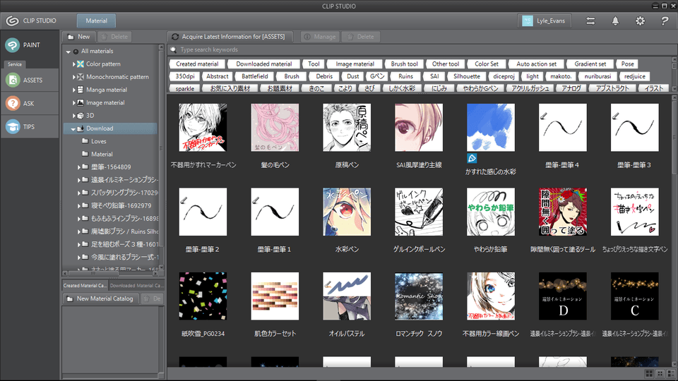
Task: Switch to detailed list view
Action: pyautogui.click(x=670, y=373)
